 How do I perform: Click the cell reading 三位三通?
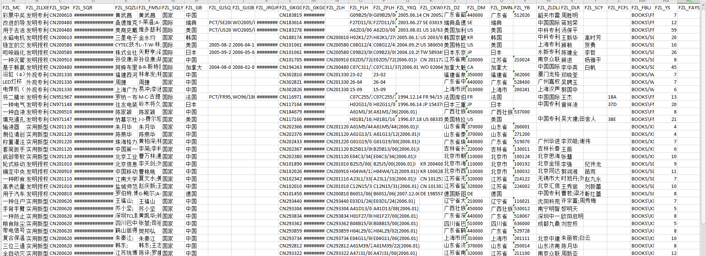click(x=13, y=246)
